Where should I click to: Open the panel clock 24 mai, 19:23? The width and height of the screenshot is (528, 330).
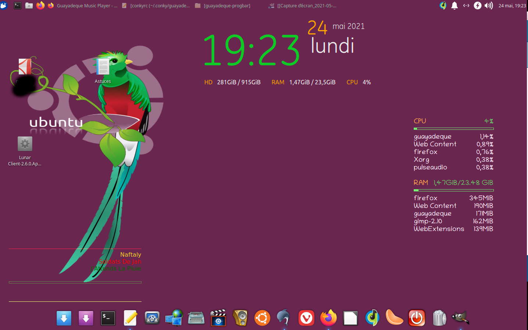[x=512, y=5]
